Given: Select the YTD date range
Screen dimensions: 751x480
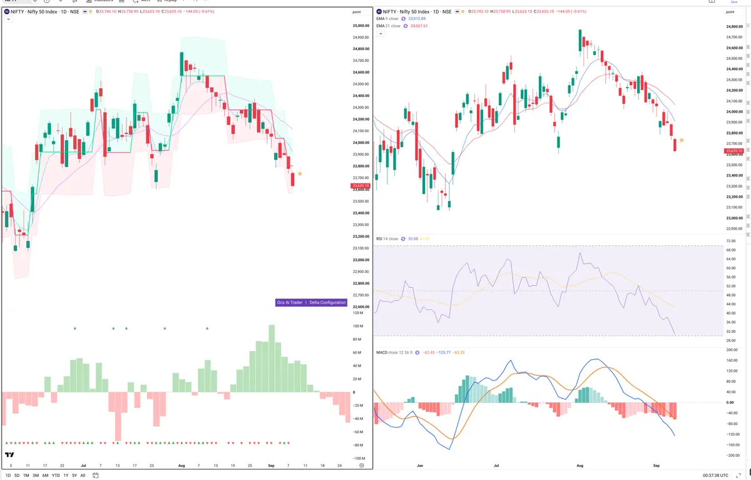Looking at the screenshot, I should point(56,476).
